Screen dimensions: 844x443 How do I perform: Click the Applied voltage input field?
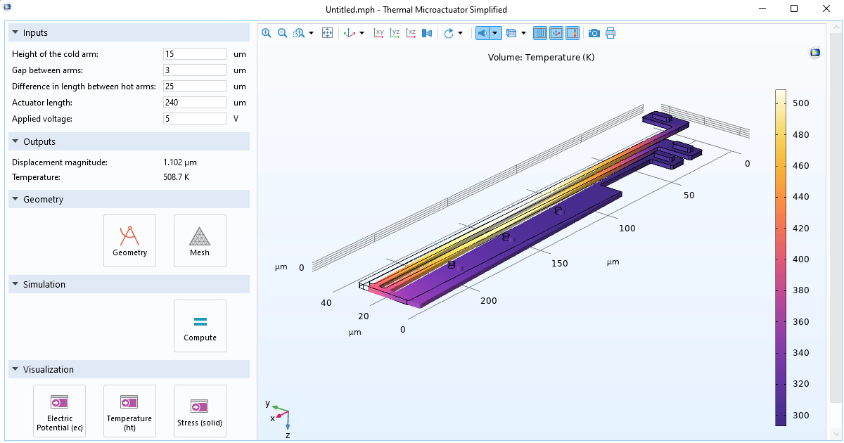[195, 119]
